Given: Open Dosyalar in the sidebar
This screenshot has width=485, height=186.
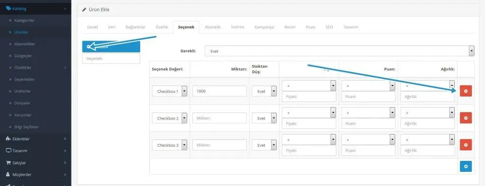Looking at the screenshot, I should coord(22,103).
